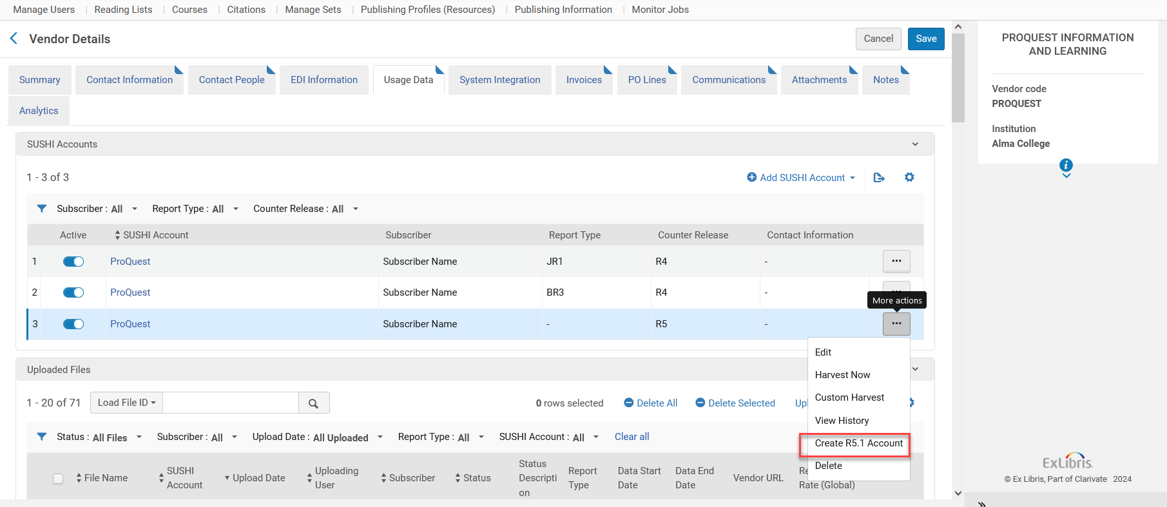Switch to the Notes tab

886,80
